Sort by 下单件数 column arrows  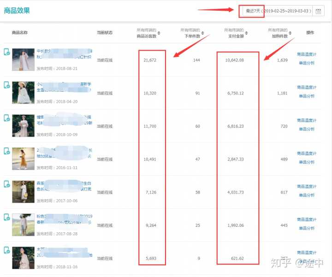(203, 33)
